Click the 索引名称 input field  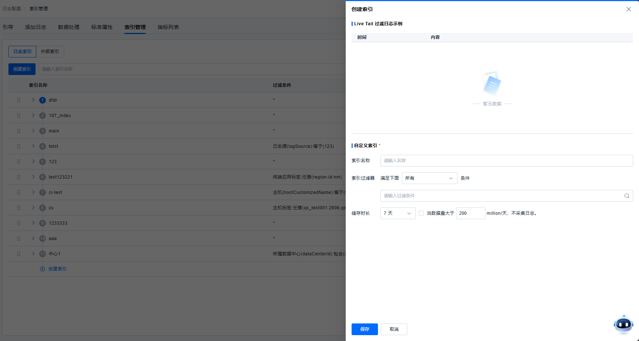506,161
